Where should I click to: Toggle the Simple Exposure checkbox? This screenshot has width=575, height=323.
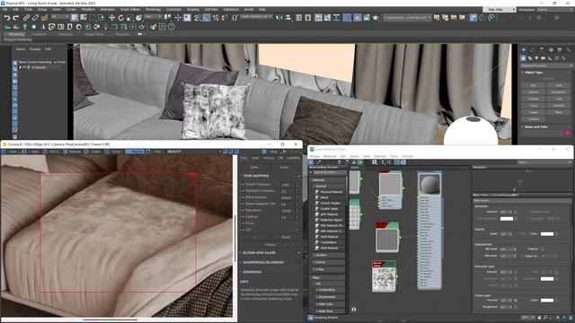pyautogui.click(x=243, y=185)
